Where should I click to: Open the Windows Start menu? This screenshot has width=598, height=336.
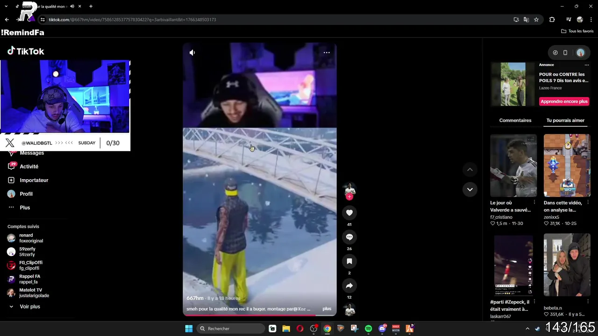pos(189,329)
